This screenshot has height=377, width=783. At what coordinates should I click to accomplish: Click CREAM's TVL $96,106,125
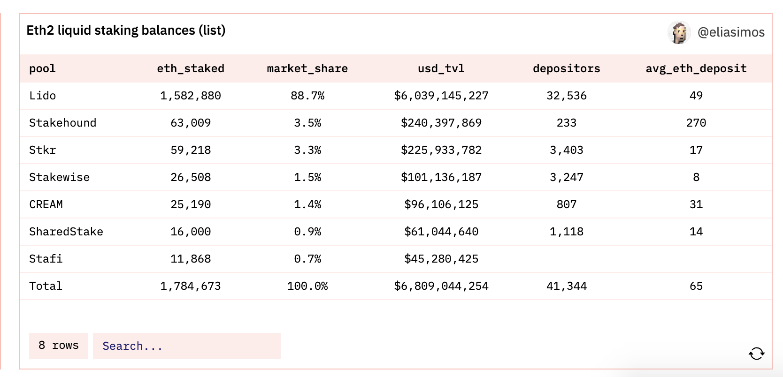441,204
